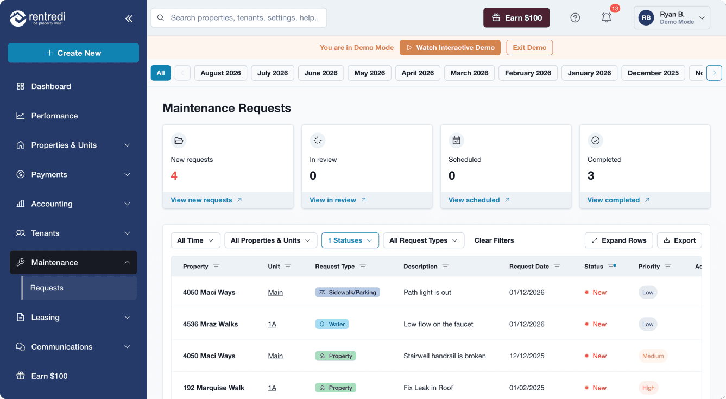Collapse the Maintenance sidebar section
Image resolution: width=726 pixels, height=399 pixels.
[73, 262]
